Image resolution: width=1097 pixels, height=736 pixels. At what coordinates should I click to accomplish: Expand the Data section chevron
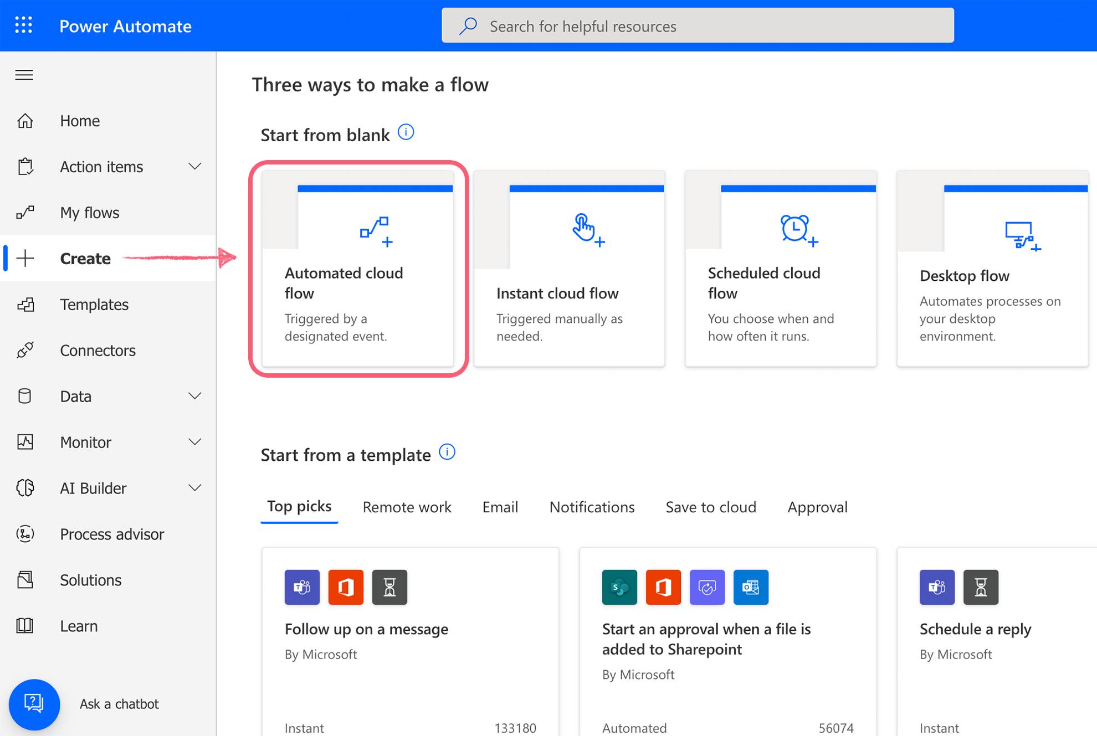click(195, 395)
